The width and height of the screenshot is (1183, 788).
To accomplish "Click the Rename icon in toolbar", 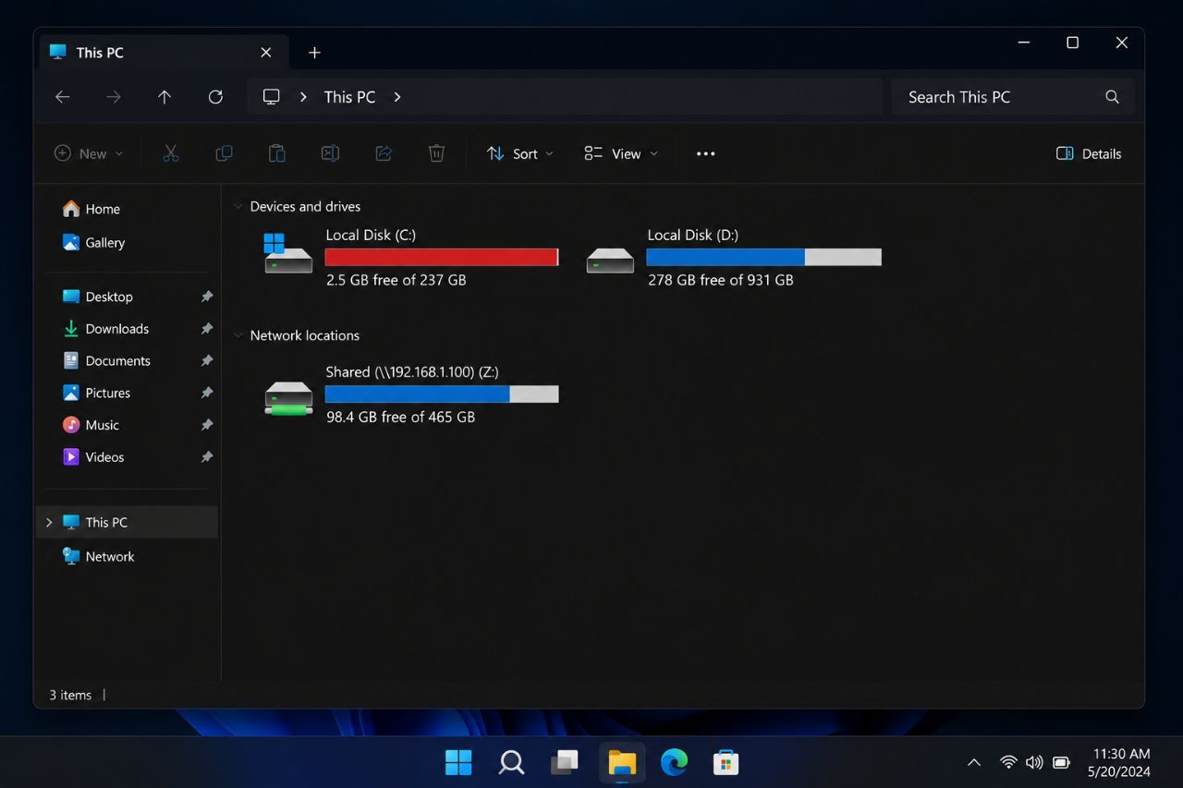I will pyautogui.click(x=330, y=153).
